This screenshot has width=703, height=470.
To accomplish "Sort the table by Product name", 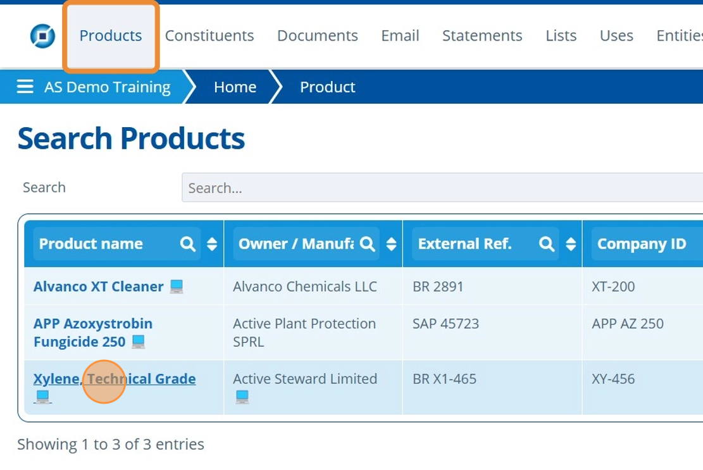I will point(212,244).
